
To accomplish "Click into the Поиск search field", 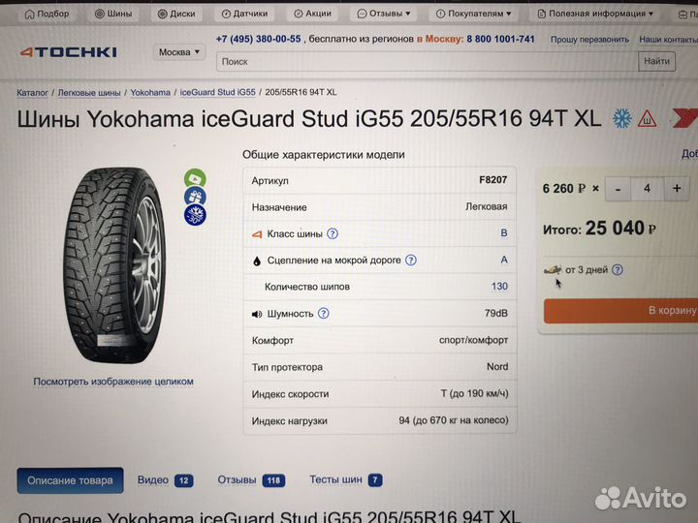I will pos(428,61).
